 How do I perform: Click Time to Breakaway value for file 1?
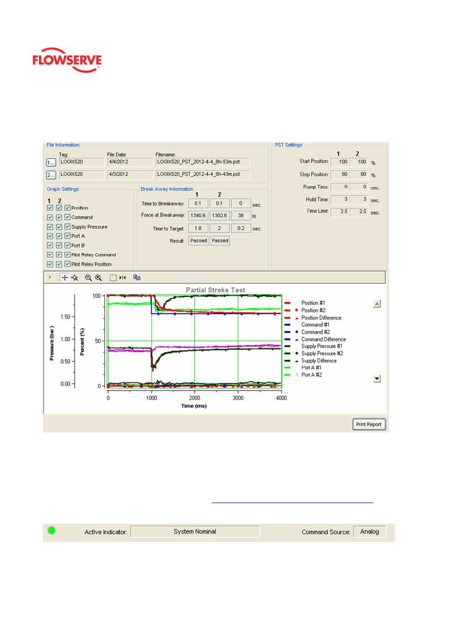point(198,203)
